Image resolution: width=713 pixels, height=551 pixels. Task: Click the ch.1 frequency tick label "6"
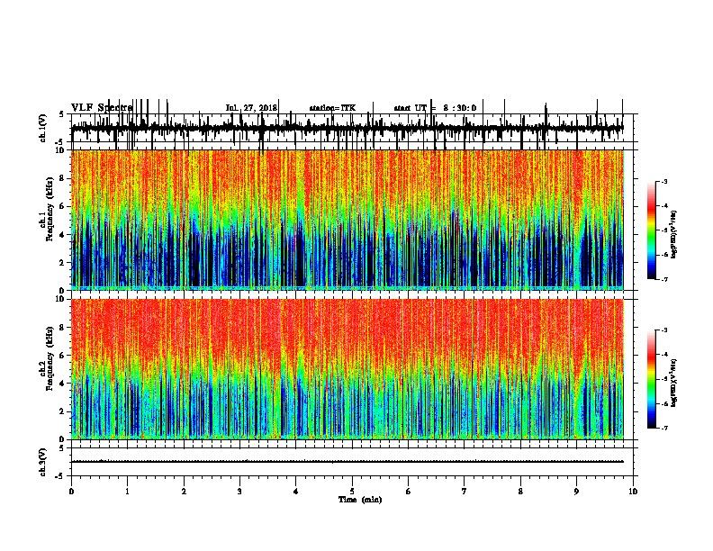click(63, 206)
